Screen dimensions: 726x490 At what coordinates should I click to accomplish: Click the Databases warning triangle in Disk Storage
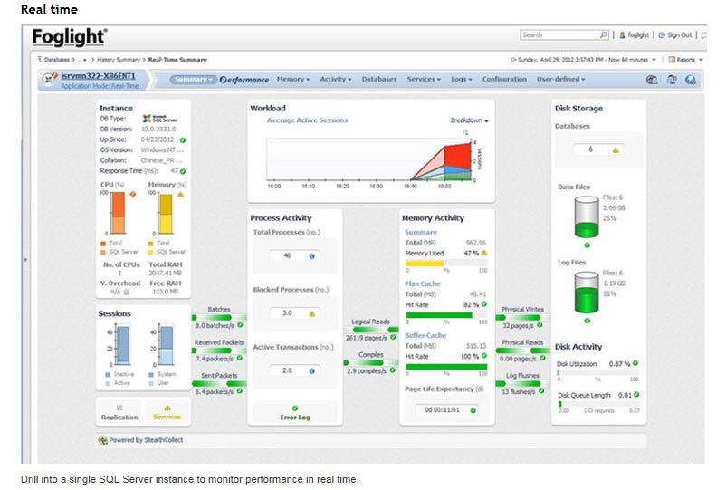coord(616,150)
